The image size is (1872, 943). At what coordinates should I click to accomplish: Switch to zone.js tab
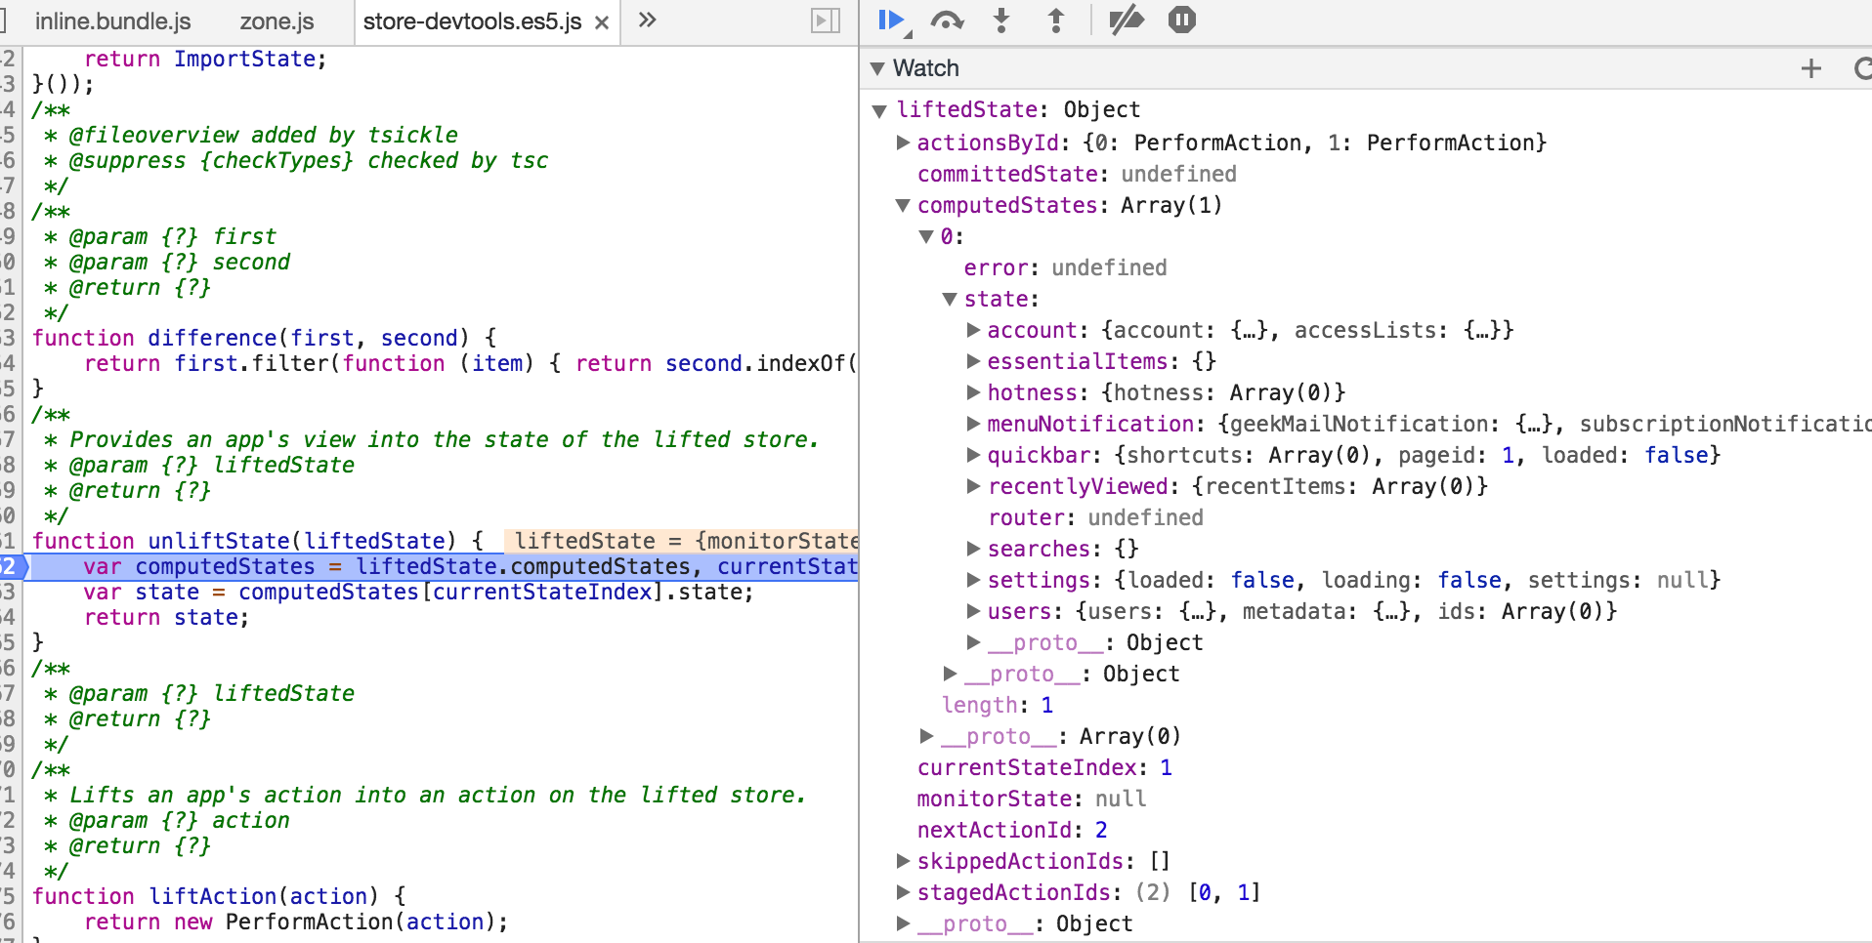click(277, 21)
